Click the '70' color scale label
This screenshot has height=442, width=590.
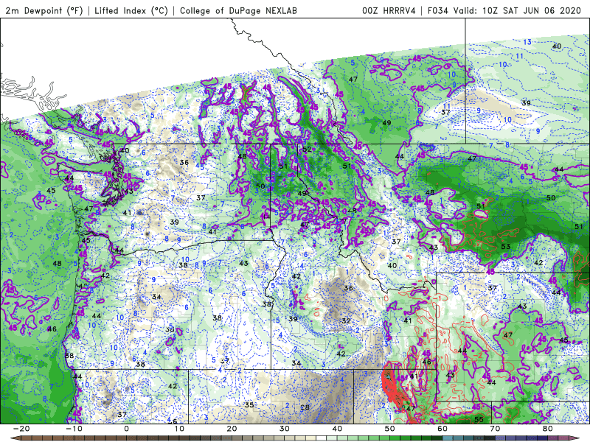495,429
